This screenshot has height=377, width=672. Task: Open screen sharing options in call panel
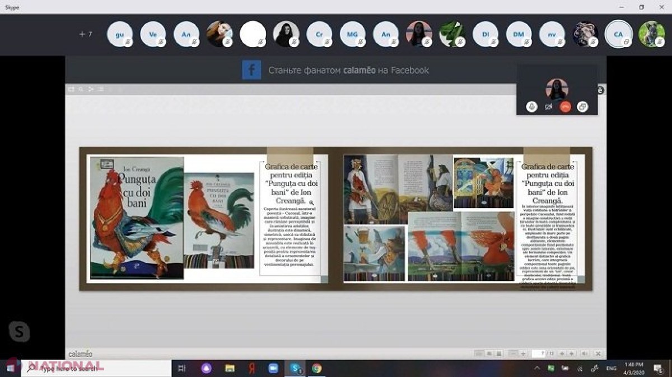pyautogui.click(x=582, y=106)
